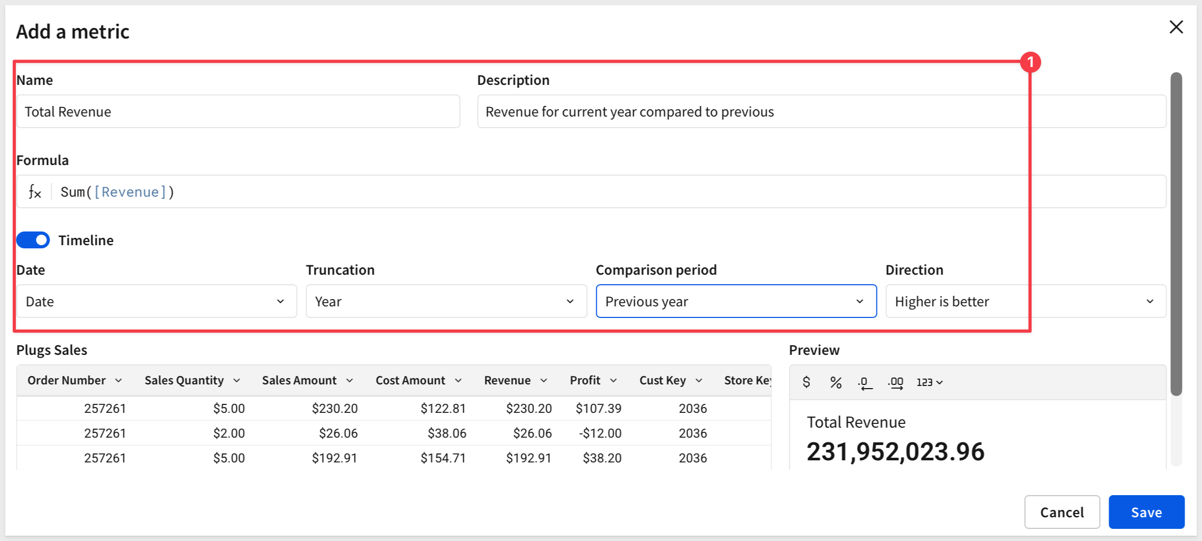Viewport: 1202px width, 541px height.
Task: Click the dialog vertical scrollbar
Action: point(1176,234)
